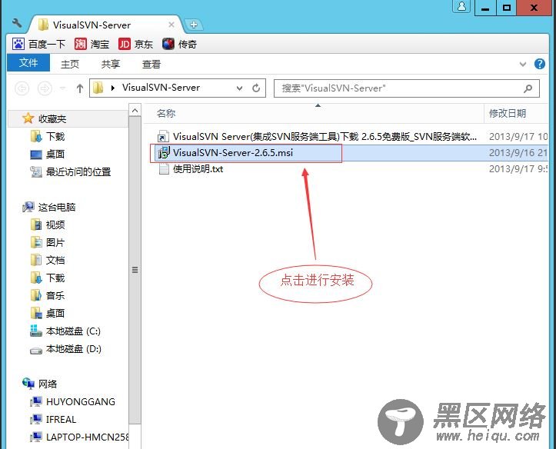
Task: Expand the breadcrumb arrow before VisualSVN-Server
Action: click(x=113, y=88)
